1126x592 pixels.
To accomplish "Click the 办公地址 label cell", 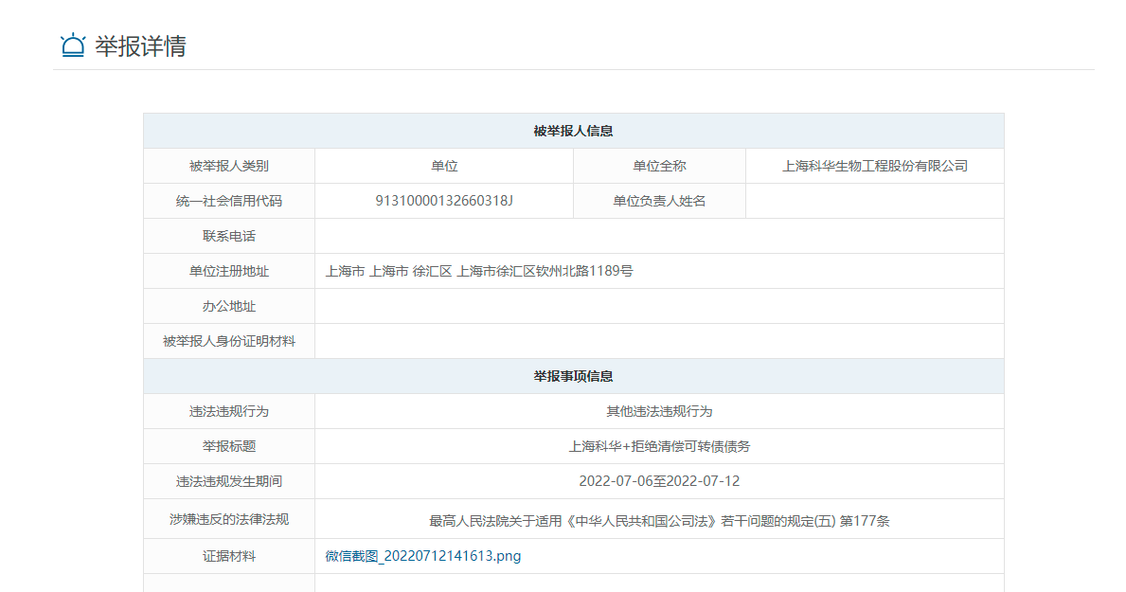I will [229, 307].
